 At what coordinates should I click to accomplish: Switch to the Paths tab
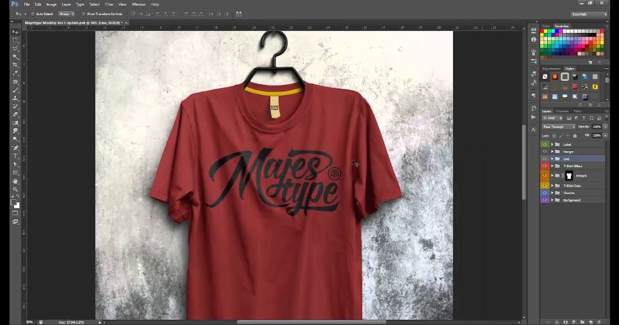(x=577, y=111)
